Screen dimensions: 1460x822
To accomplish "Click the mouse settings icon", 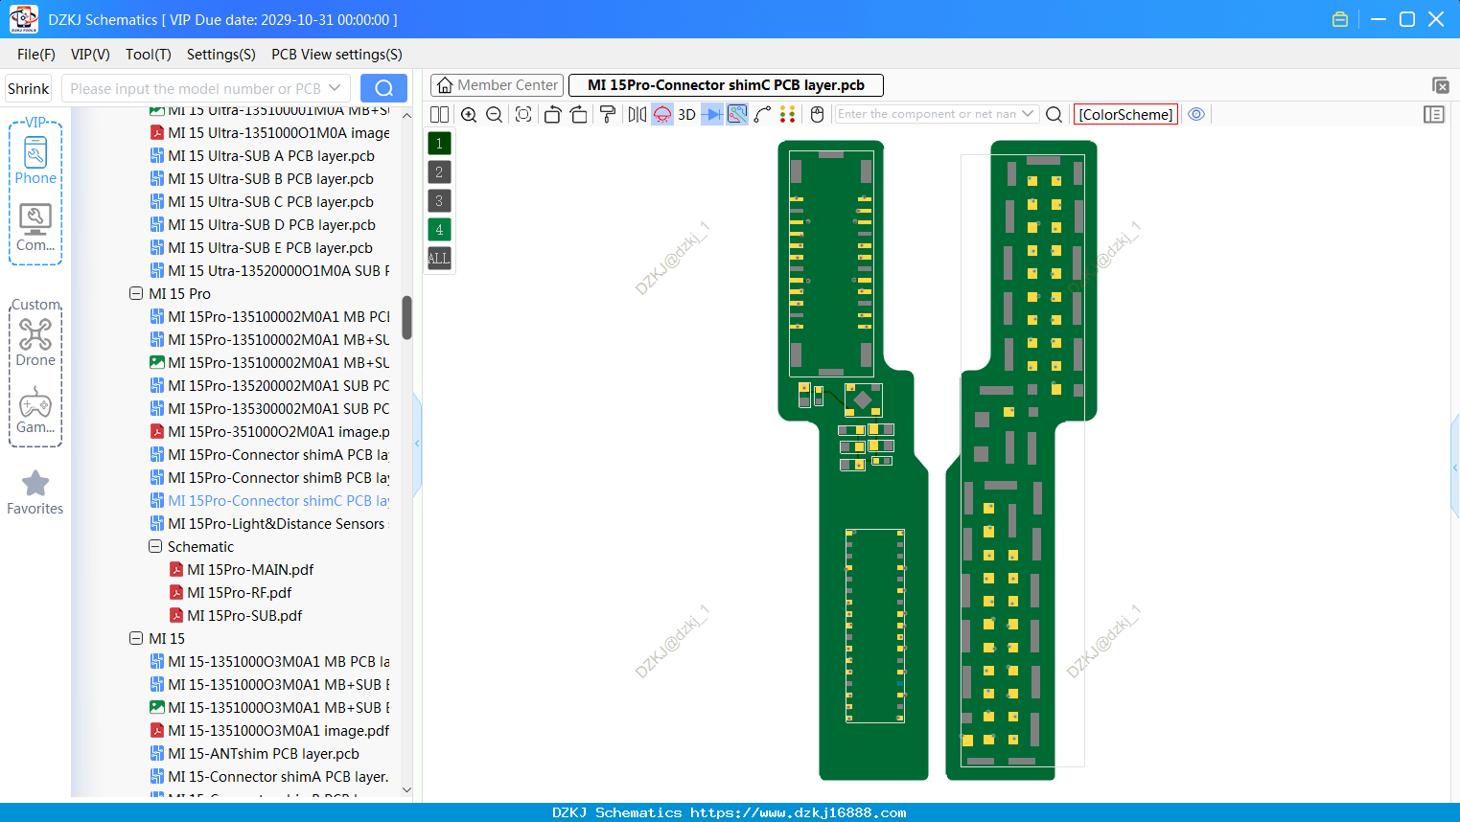I will (x=817, y=114).
